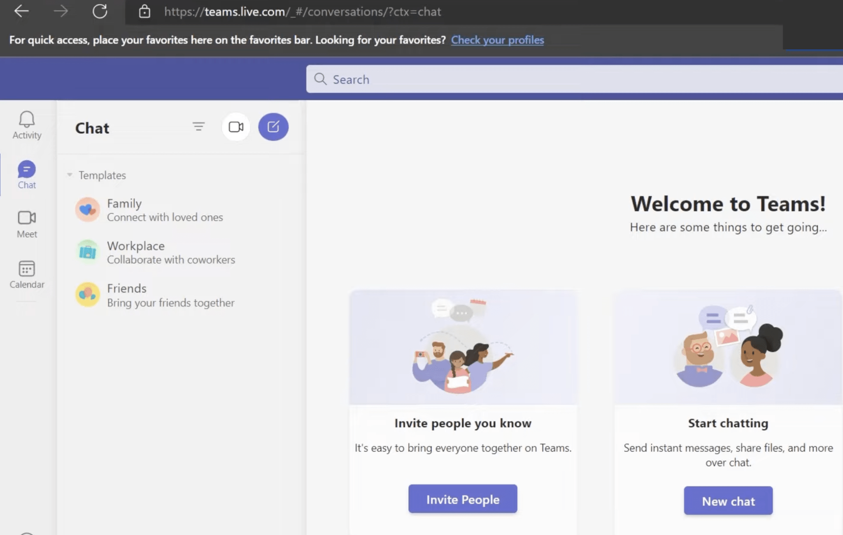843x535 pixels.
Task: Click the Invite People button
Action: (462, 499)
